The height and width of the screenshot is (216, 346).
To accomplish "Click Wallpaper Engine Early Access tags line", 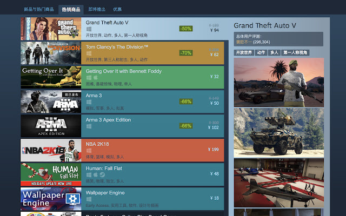I will click(122, 205).
